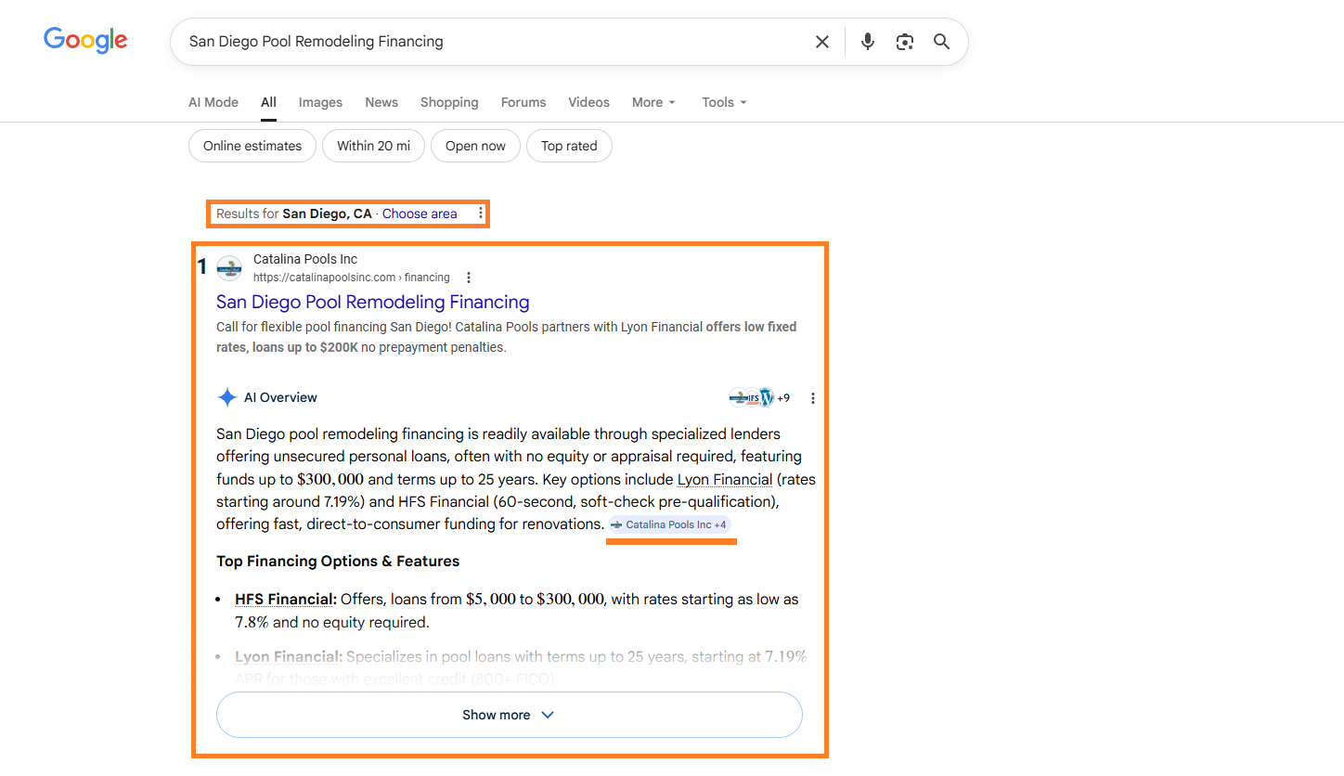Open three-dot menu beside Choose area
The width and height of the screenshot is (1344, 776).
tap(480, 213)
